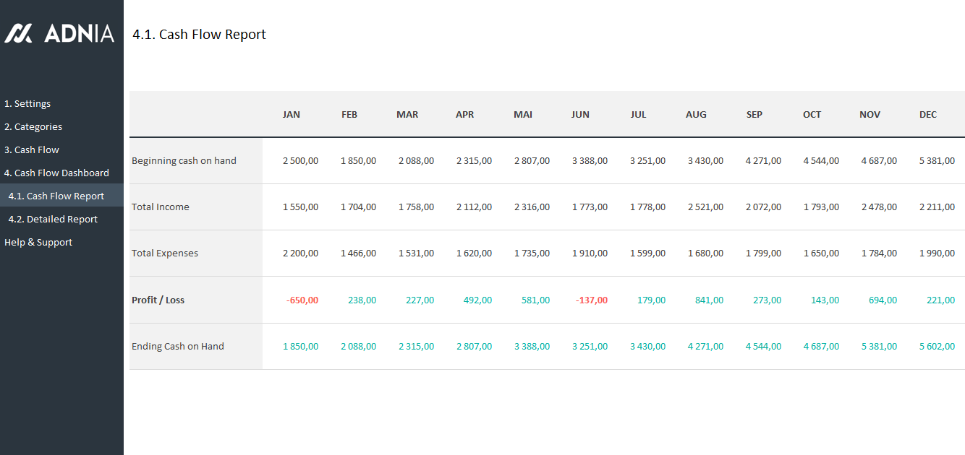Select December ending cash 5 602,00

pos(937,346)
